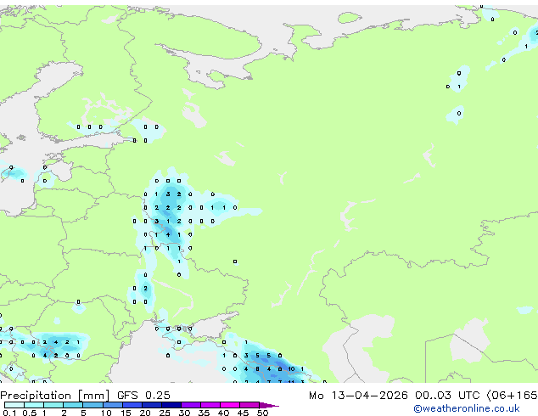Click the "0.1" legend scale label
Image resolution: width=538 pixels, height=416 pixels.
9,413
